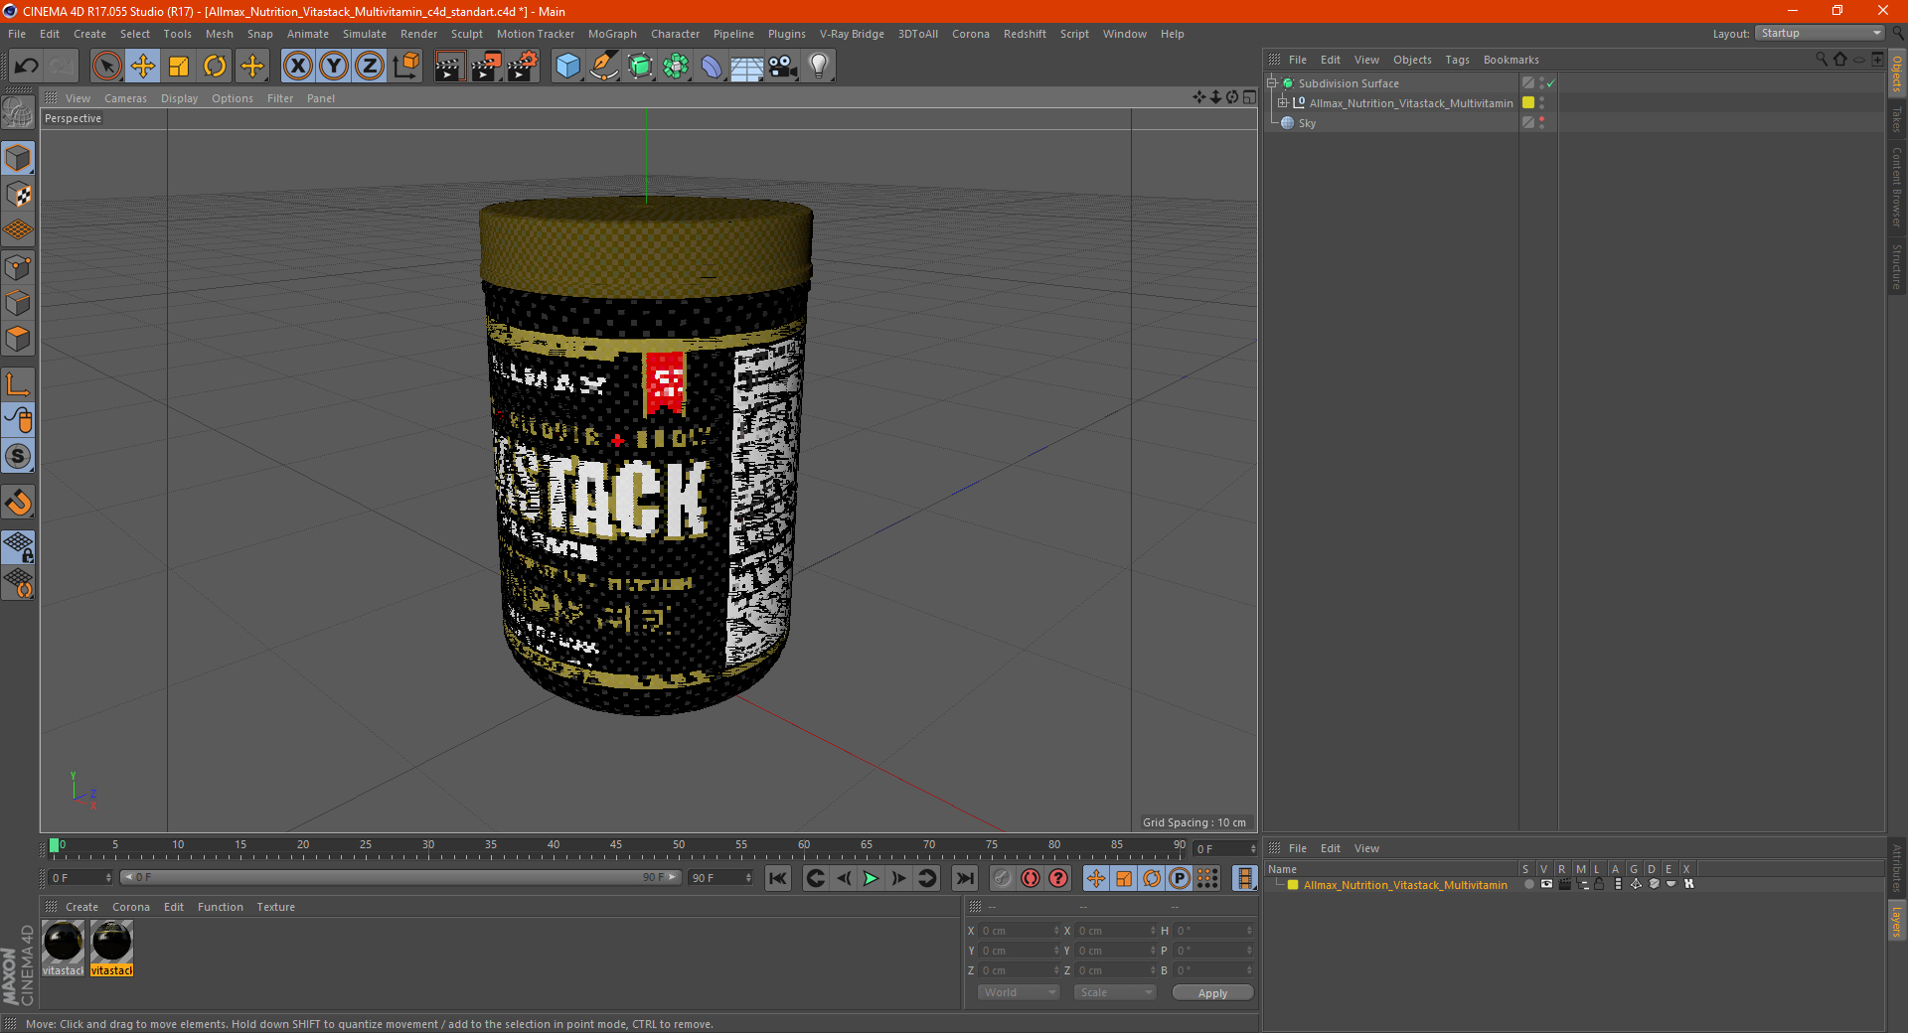This screenshot has width=1908, height=1033.
Task: Open the material Texture menu
Action: click(275, 907)
